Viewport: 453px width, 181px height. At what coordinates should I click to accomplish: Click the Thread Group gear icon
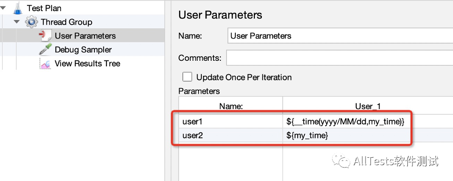point(31,22)
